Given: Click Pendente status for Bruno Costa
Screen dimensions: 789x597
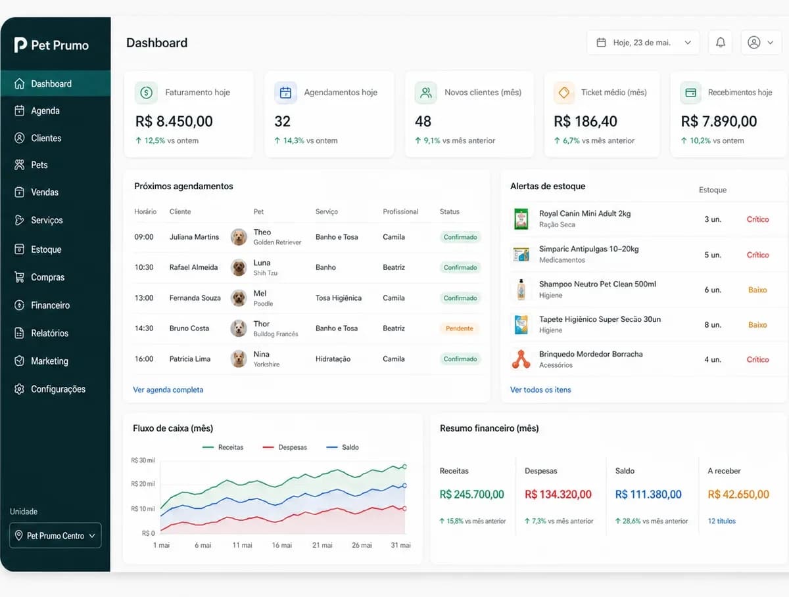Looking at the screenshot, I should coord(459,328).
